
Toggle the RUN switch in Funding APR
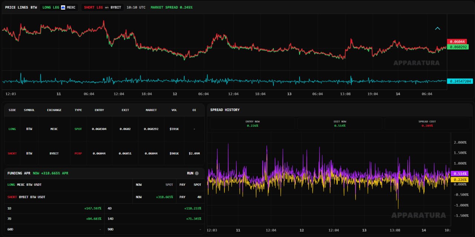pyautogui.click(x=197, y=173)
